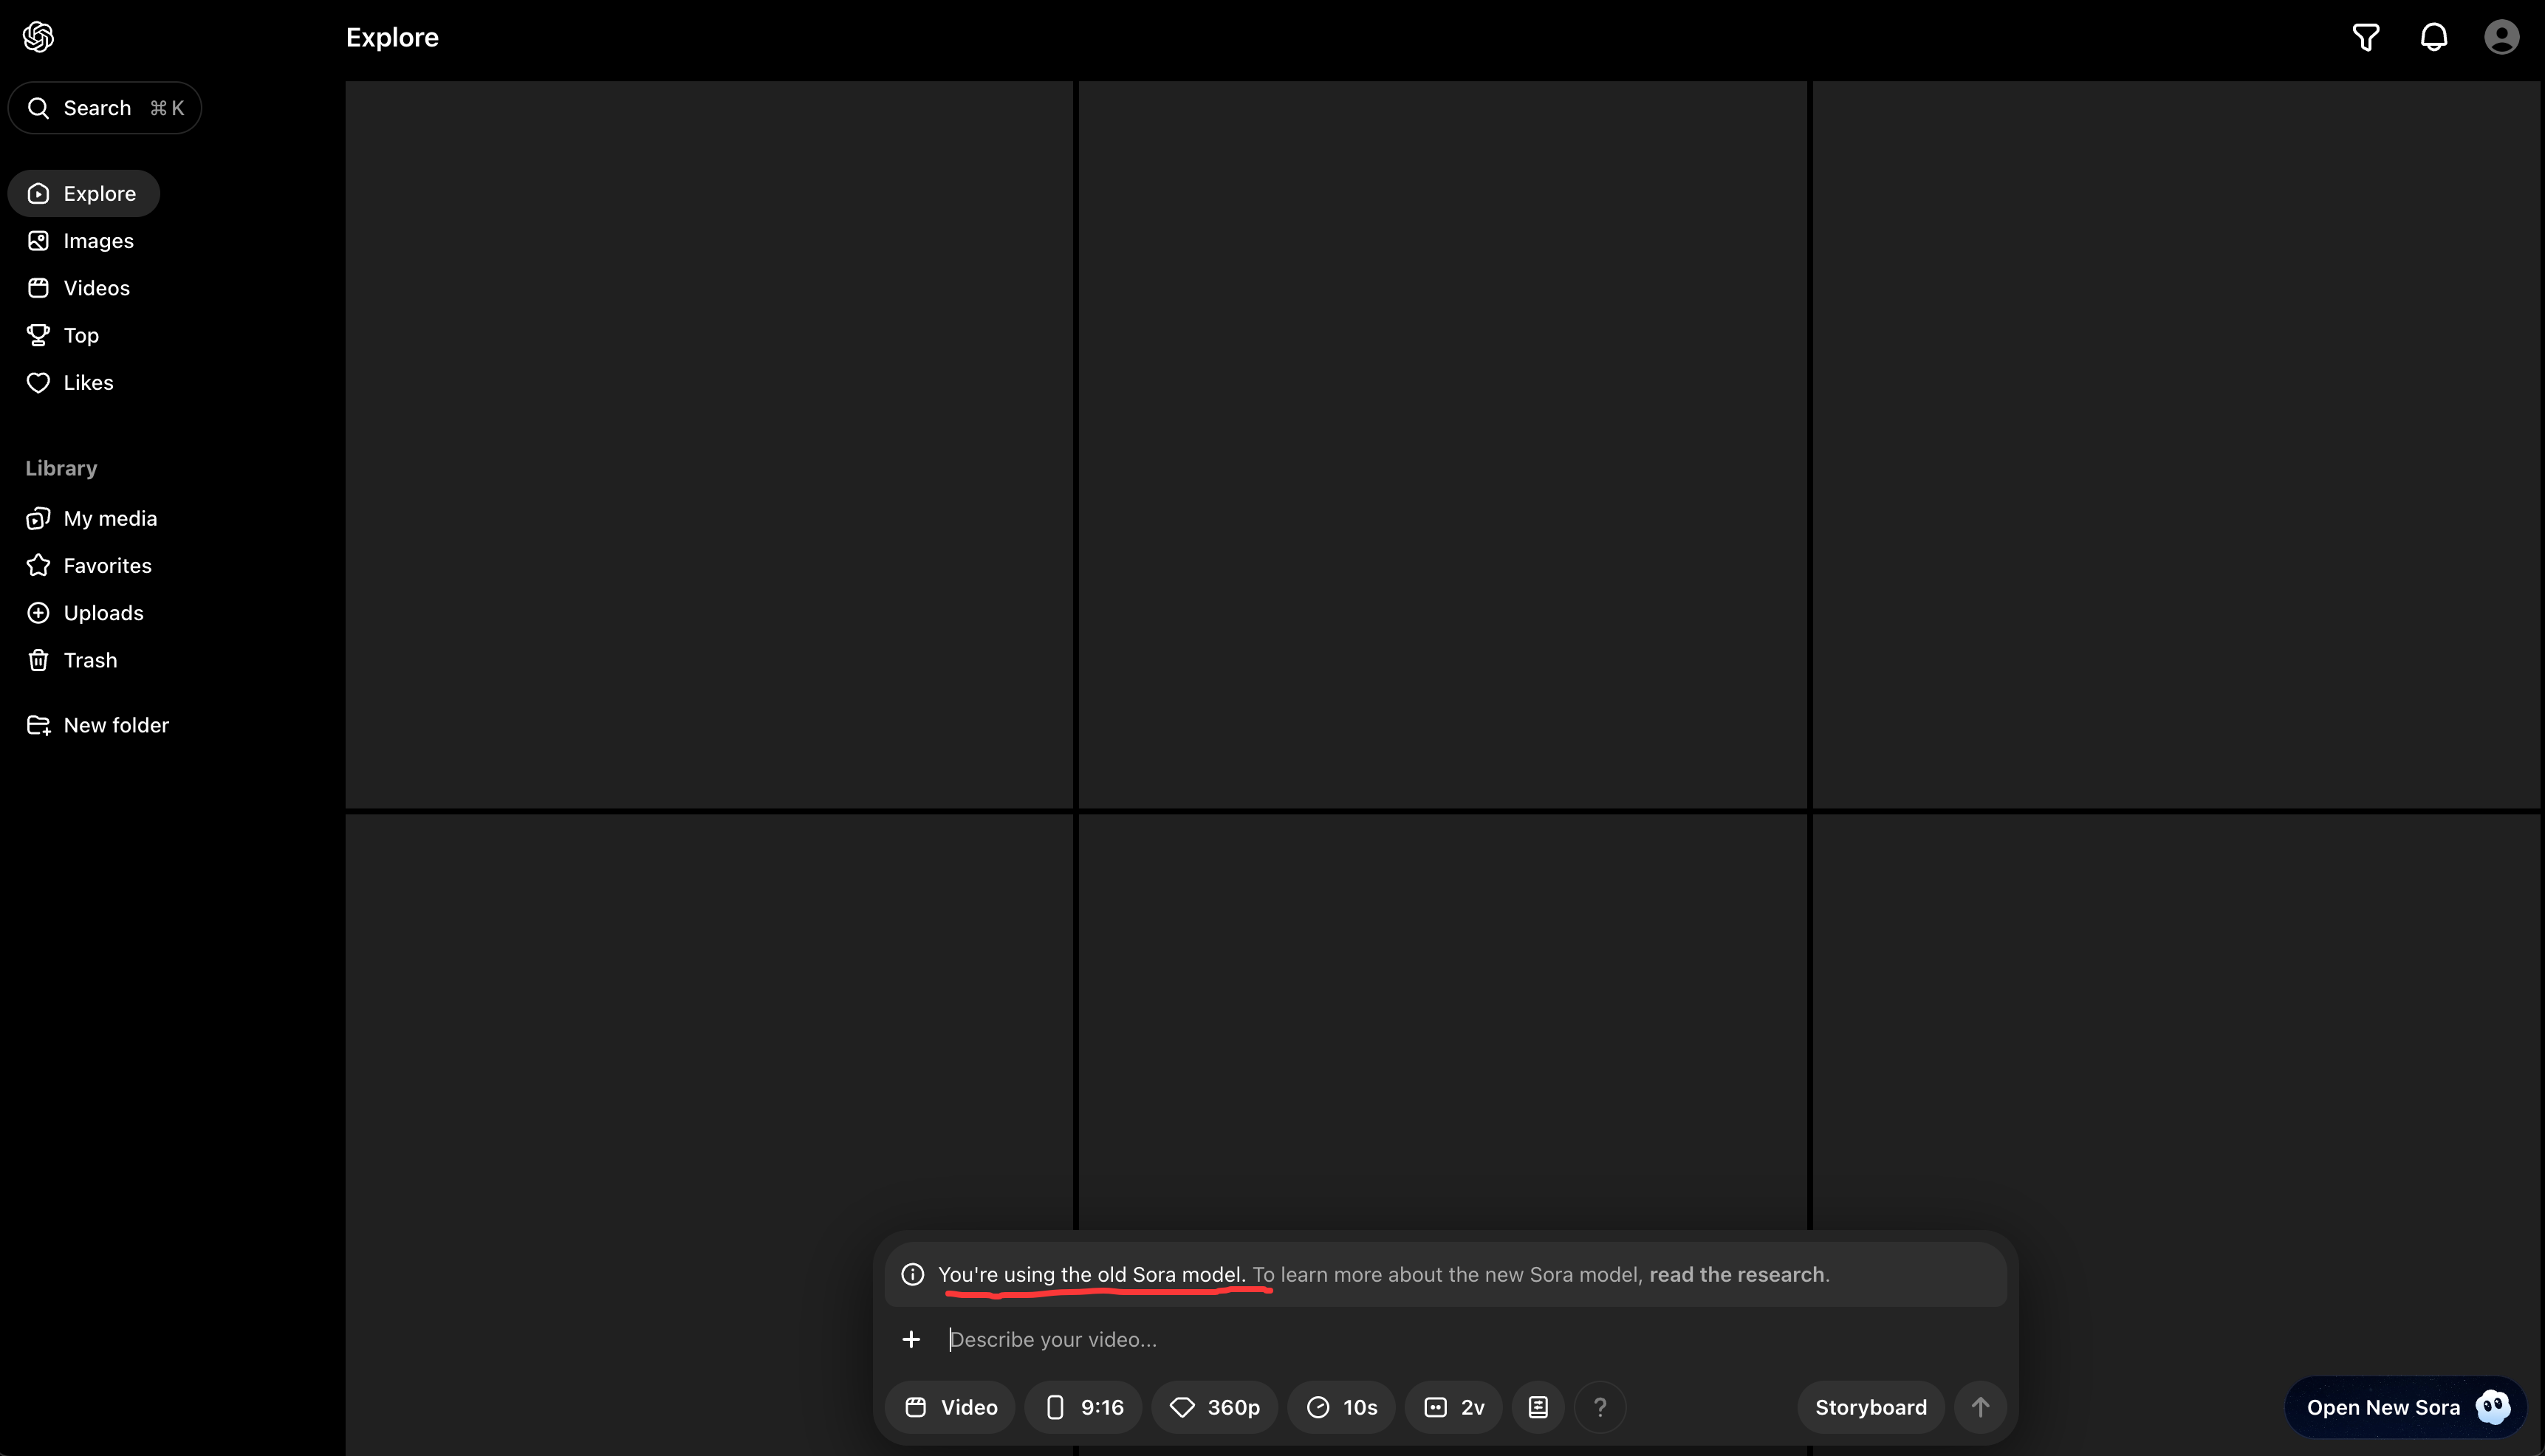Open the Top section
Viewport: 2545px width, 1456px height.
coord(80,335)
